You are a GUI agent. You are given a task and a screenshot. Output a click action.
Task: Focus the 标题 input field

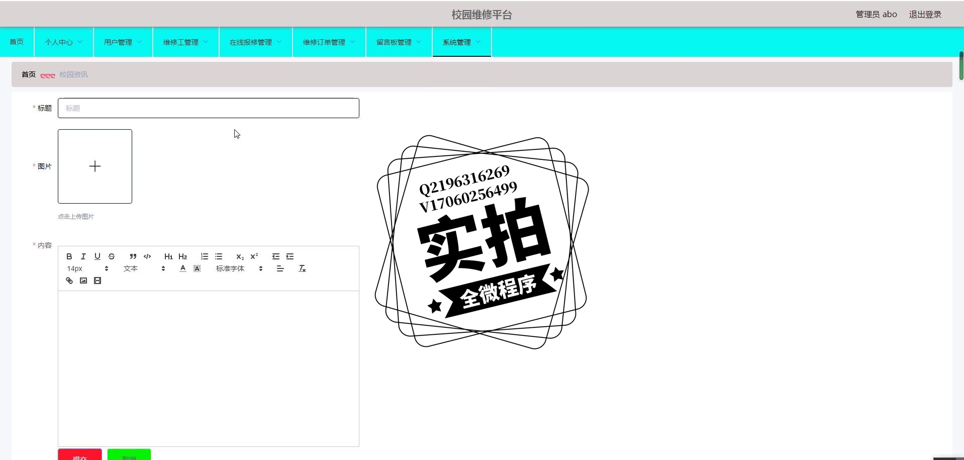[209, 108]
